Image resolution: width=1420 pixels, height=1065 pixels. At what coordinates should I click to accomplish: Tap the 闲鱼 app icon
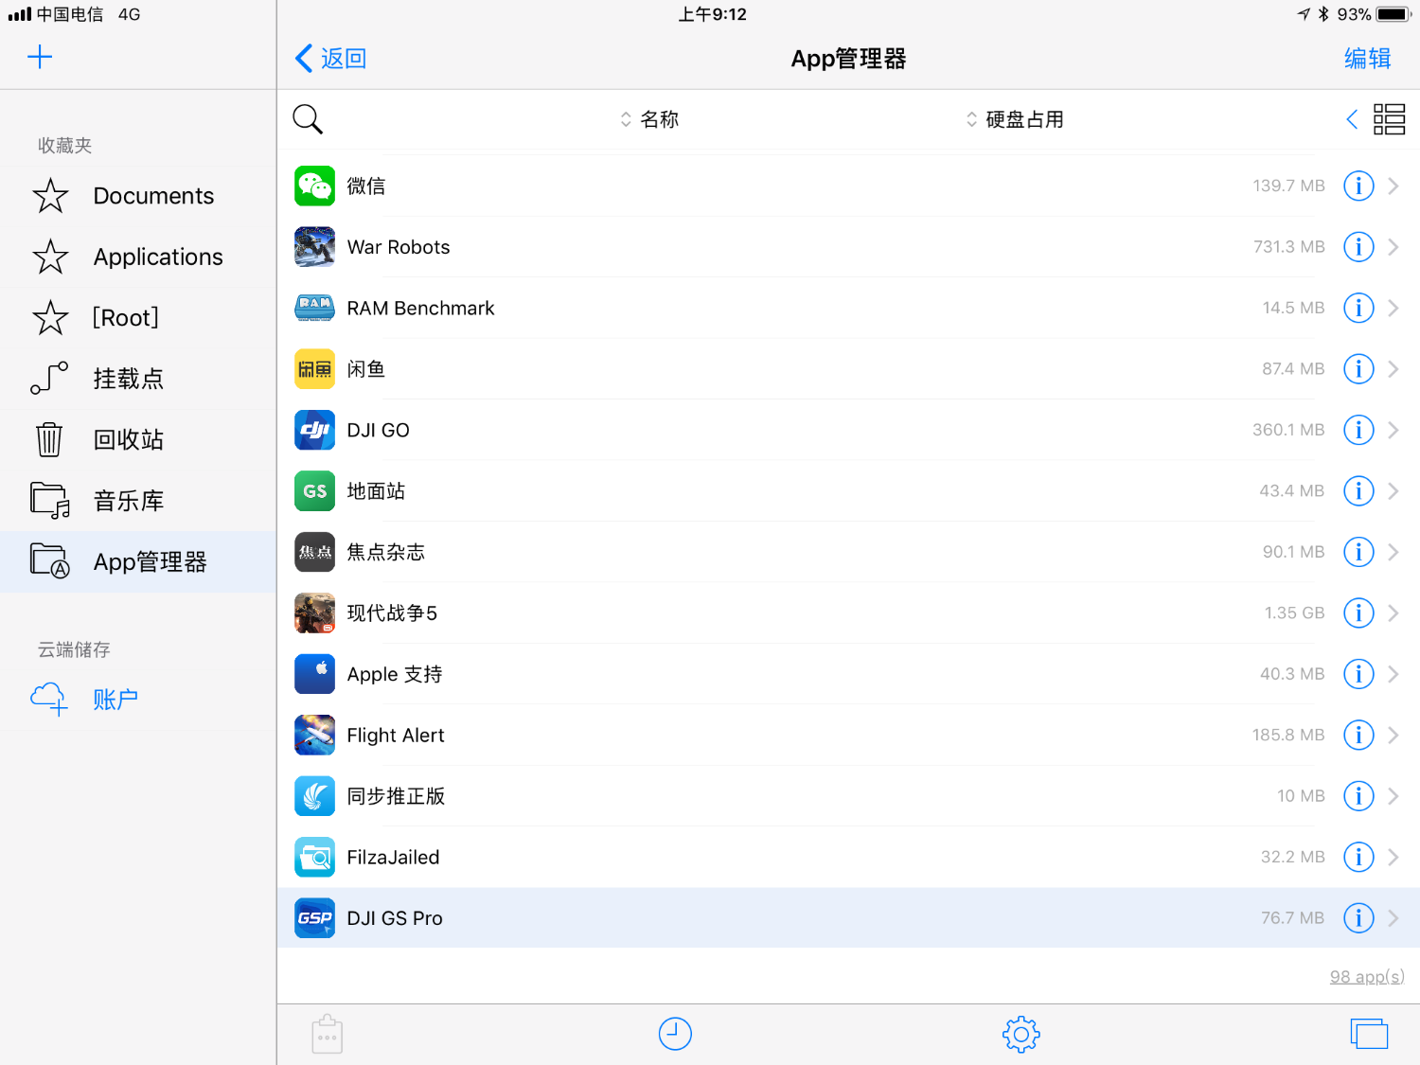(x=314, y=369)
